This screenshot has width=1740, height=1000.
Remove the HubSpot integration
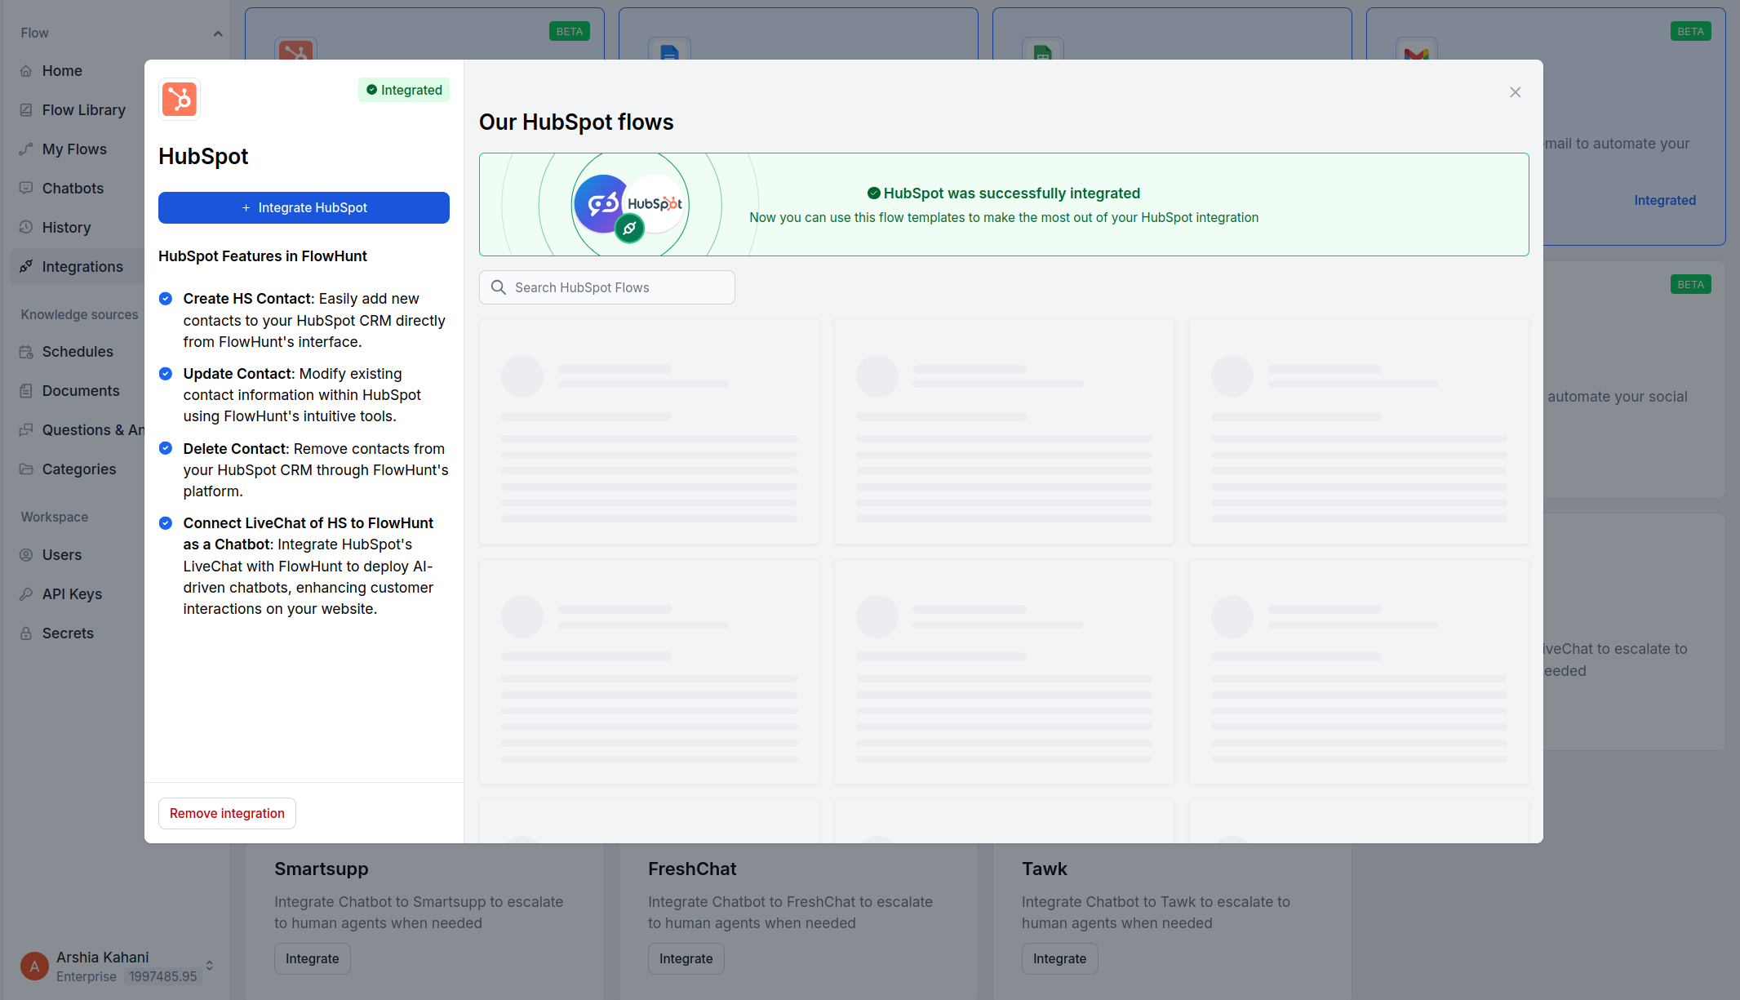point(227,813)
